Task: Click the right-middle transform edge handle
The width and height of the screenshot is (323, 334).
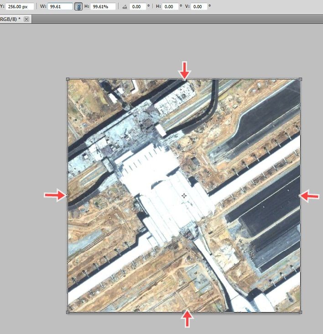Action: click(300, 196)
